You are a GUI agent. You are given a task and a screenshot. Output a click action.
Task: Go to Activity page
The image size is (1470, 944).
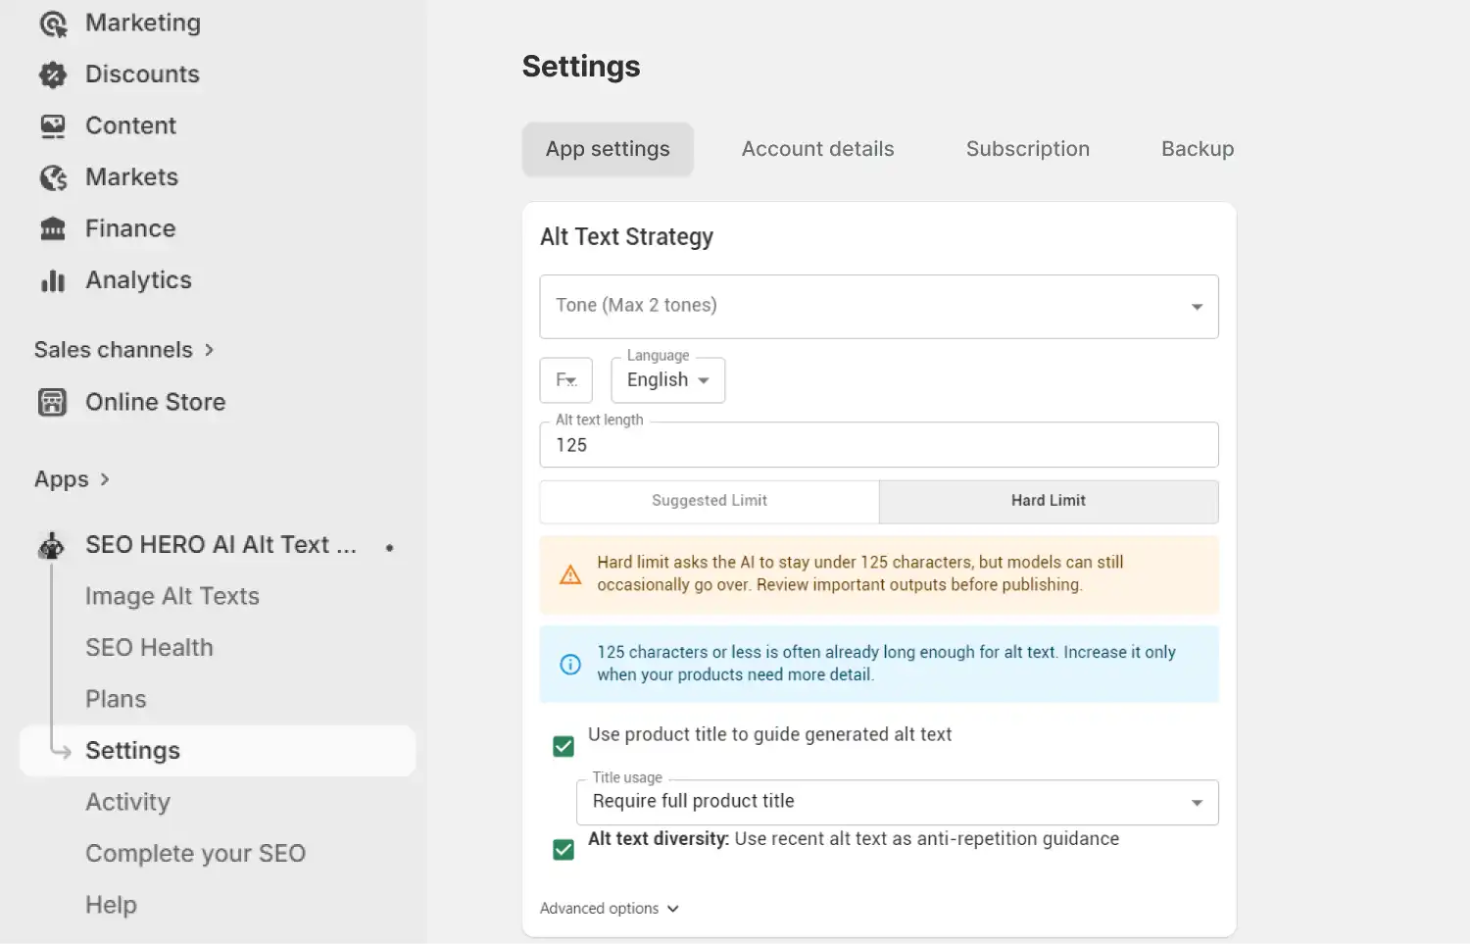[x=128, y=803]
